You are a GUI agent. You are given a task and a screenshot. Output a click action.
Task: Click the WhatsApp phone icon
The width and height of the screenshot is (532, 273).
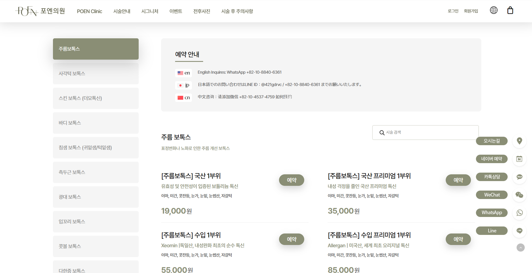pyautogui.click(x=519, y=213)
